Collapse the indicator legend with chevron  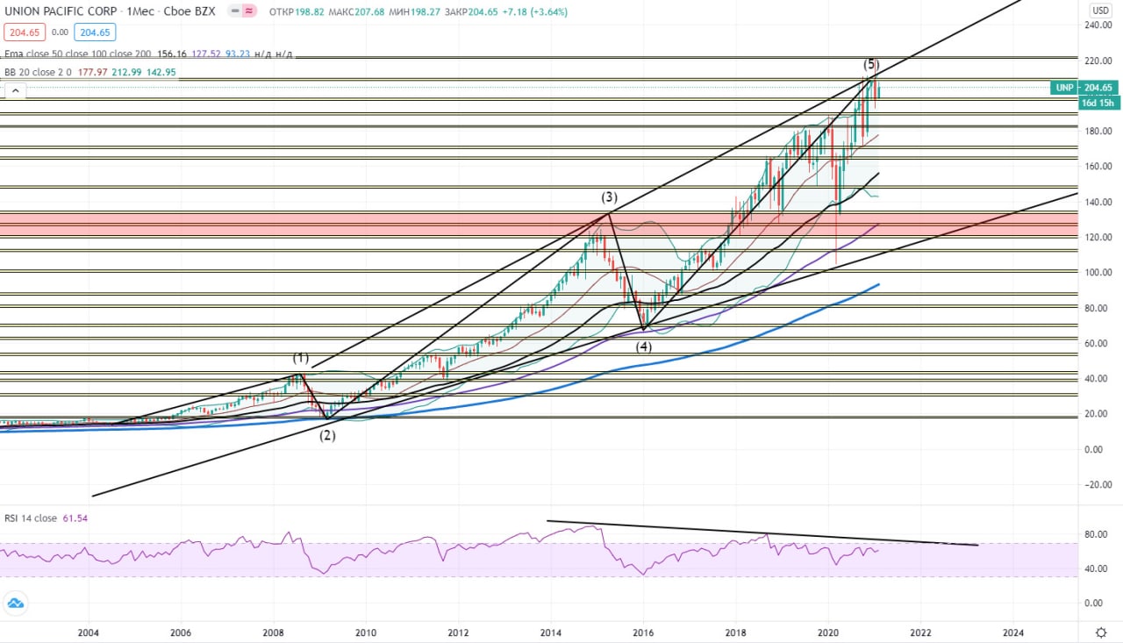coord(16,90)
